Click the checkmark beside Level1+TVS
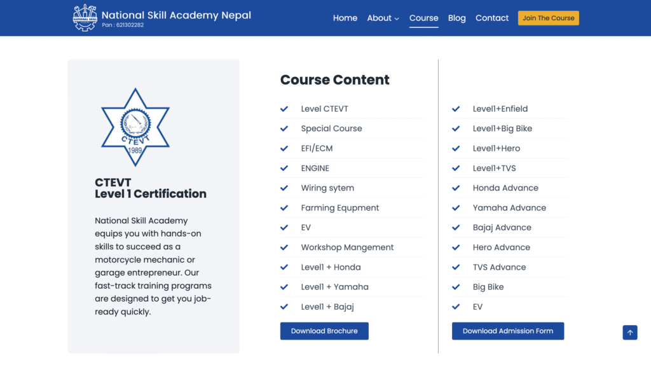Image resolution: width=651 pixels, height=367 pixels. point(456,168)
